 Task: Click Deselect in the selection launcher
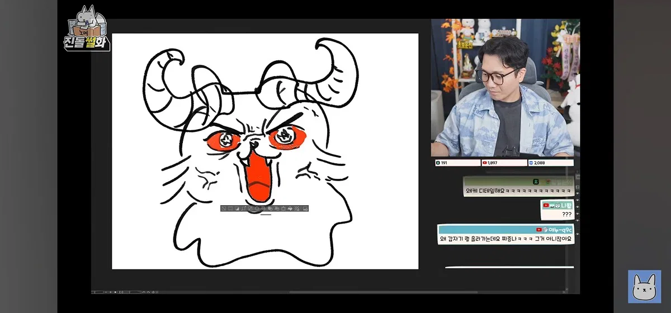click(224, 208)
